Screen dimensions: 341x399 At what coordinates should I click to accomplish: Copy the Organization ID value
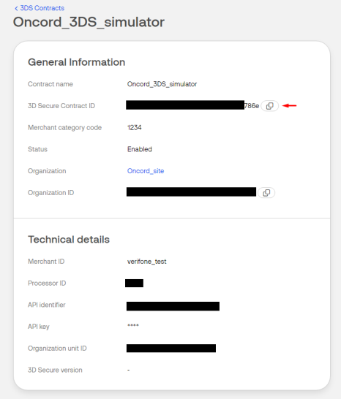266,193
